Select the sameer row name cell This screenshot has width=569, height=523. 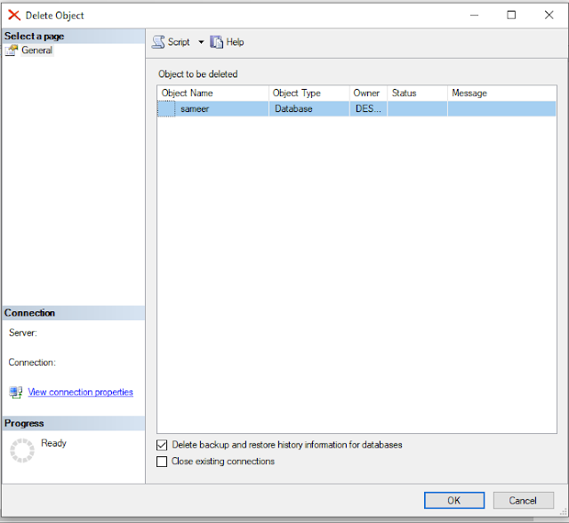coord(221,109)
